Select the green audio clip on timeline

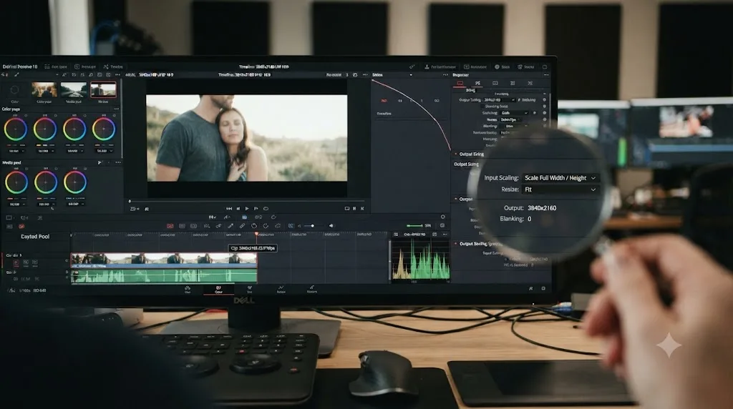point(164,275)
